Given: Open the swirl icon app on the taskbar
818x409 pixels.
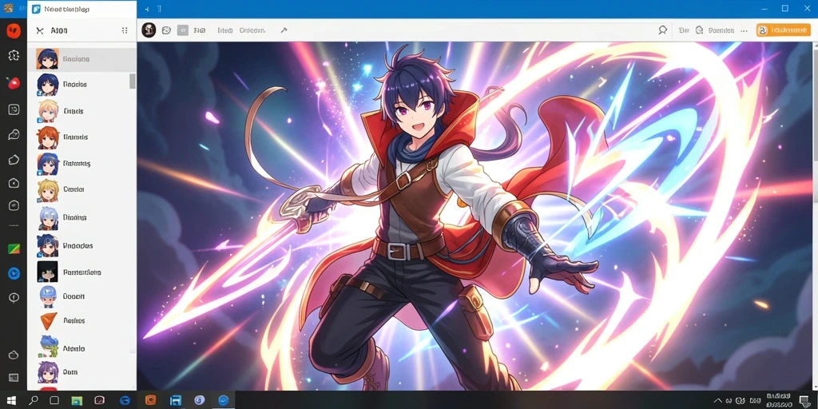Looking at the screenshot, I should 199,400.
